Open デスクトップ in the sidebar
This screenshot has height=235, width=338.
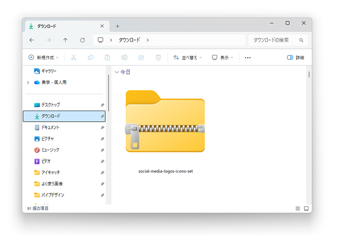tap(64, 105)
